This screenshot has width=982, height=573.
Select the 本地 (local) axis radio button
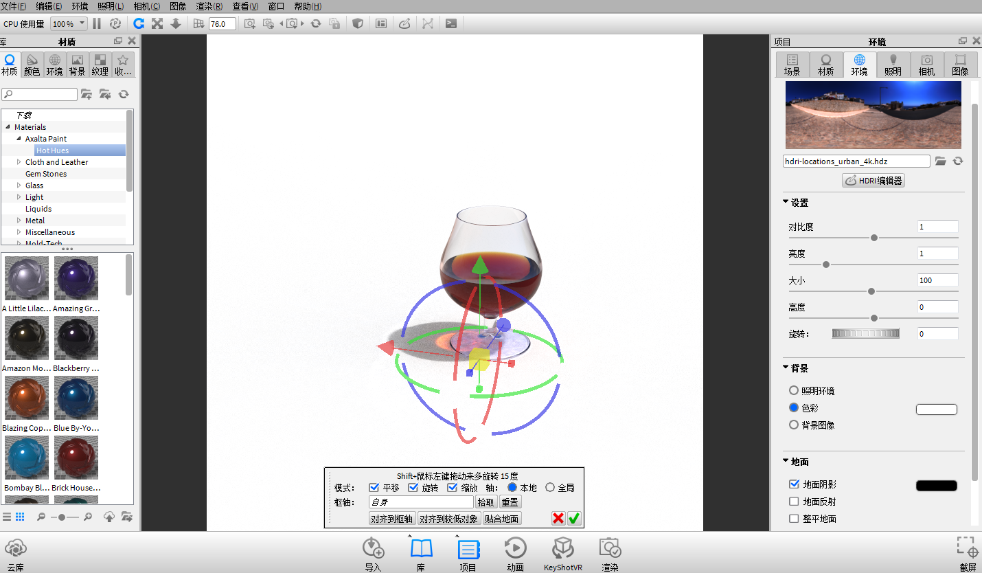[512, 488]
